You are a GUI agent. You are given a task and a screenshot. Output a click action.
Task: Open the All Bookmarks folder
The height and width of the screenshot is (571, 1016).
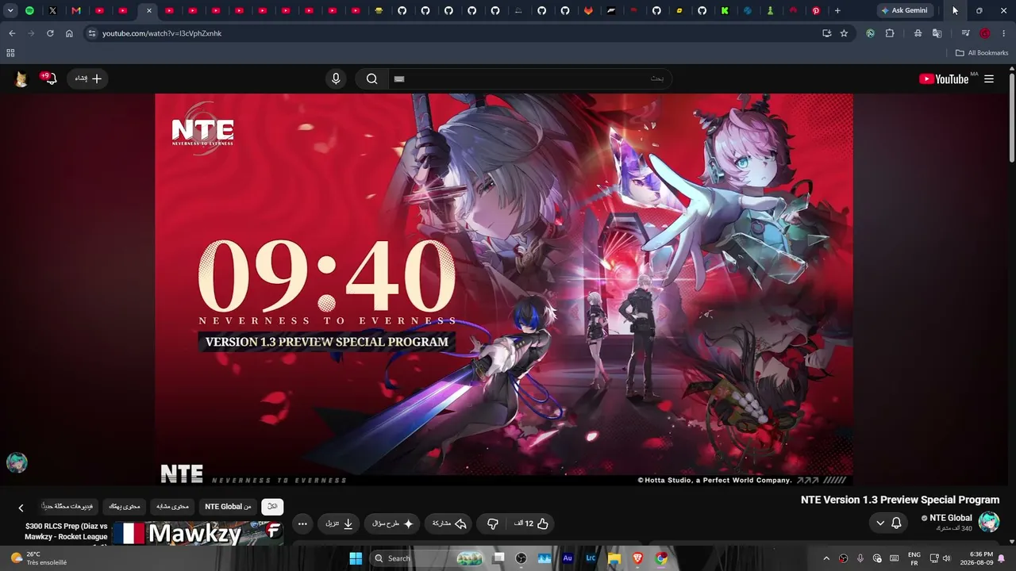tap(981, 53)
